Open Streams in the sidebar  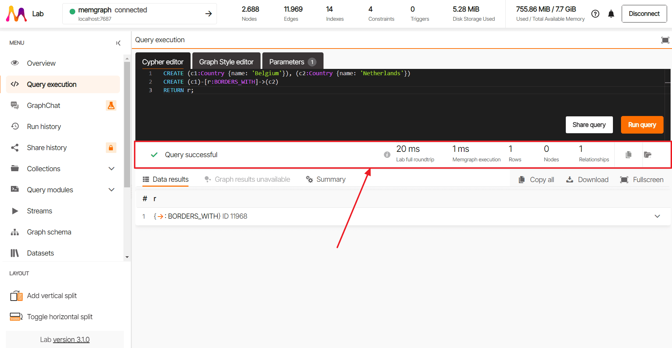pos(63,211)
